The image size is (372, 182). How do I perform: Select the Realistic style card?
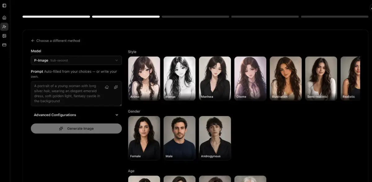click(x=350, y=78)
